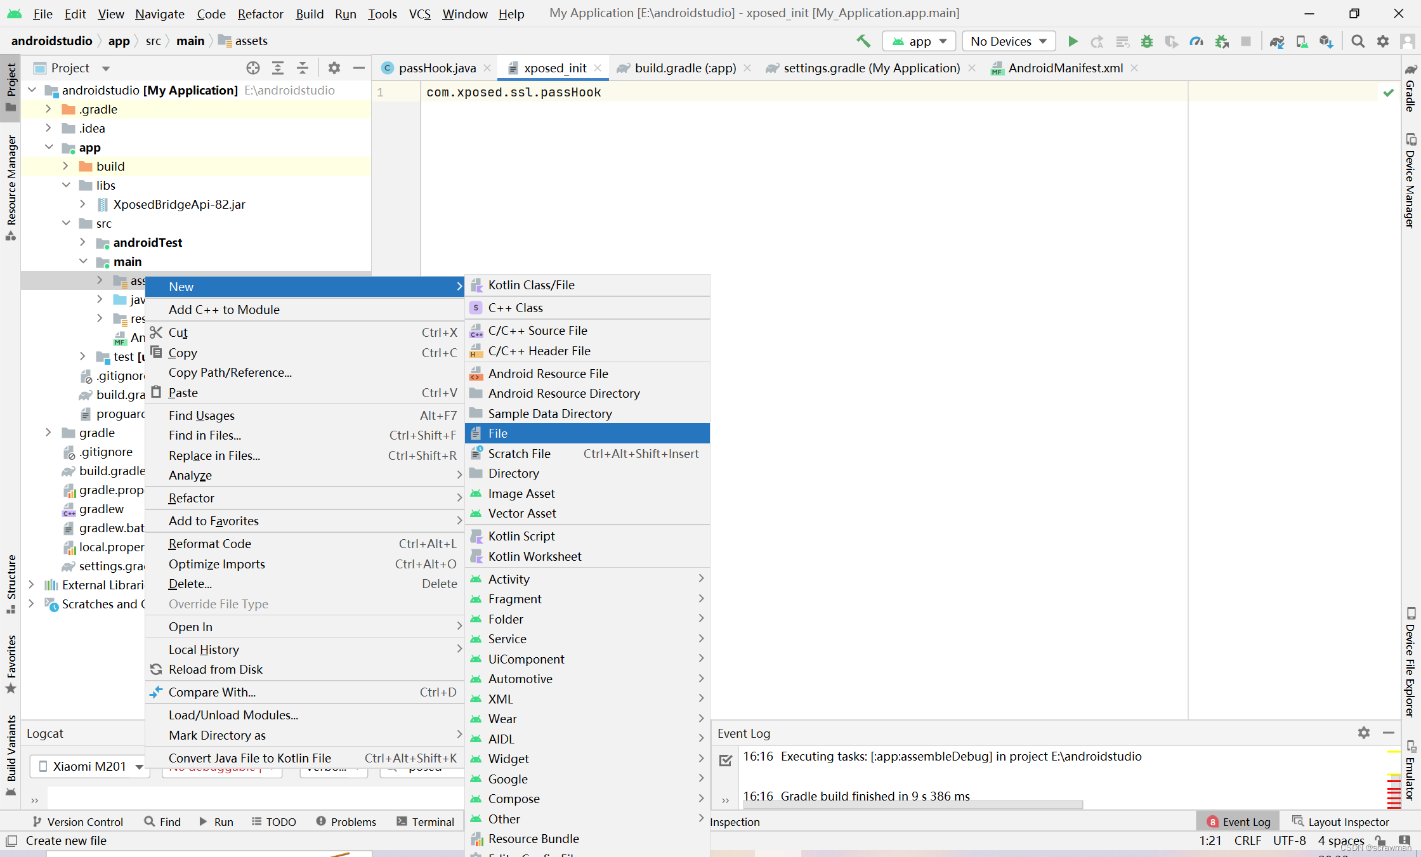Close the xposed_init editor tab
This screenshot has height=857, width=1421.
pos(598,68)
